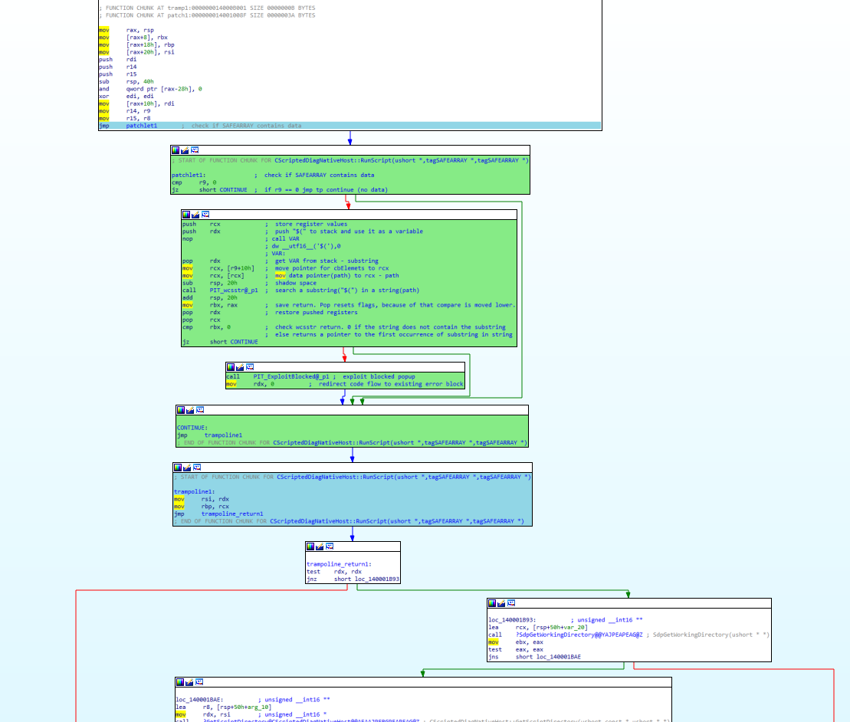This screenshot has height=722, width=850.
Task: Click the 'patchlet1:' label
Action: pyautogui.click(x=189, y=175)
